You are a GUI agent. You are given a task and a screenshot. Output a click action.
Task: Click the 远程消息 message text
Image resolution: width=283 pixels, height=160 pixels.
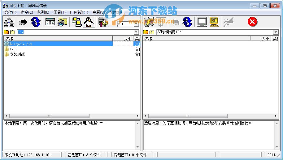198,123
